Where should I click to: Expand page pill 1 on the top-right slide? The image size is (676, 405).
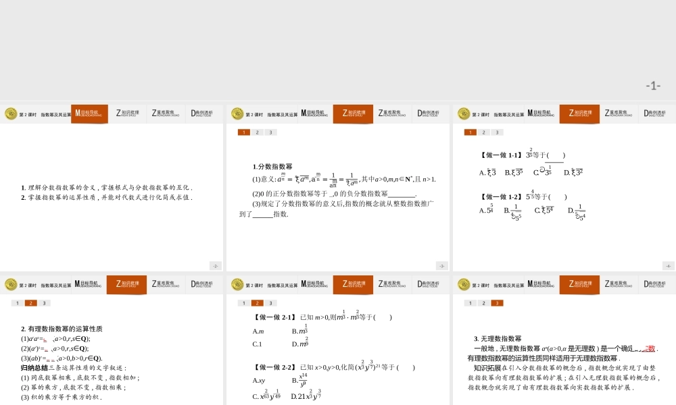pos(471,132)
